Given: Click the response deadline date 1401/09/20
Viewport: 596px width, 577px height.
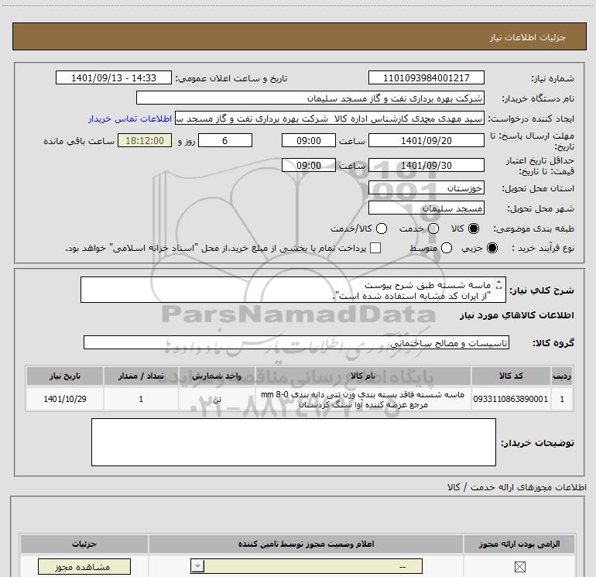Looking at the screenshot, I should [x=426, y=141].
